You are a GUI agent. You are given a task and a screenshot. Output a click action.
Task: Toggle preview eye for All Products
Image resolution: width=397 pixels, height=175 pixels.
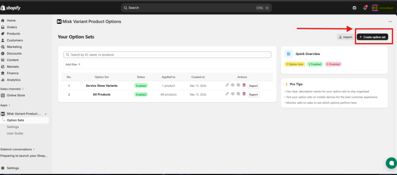233,94
